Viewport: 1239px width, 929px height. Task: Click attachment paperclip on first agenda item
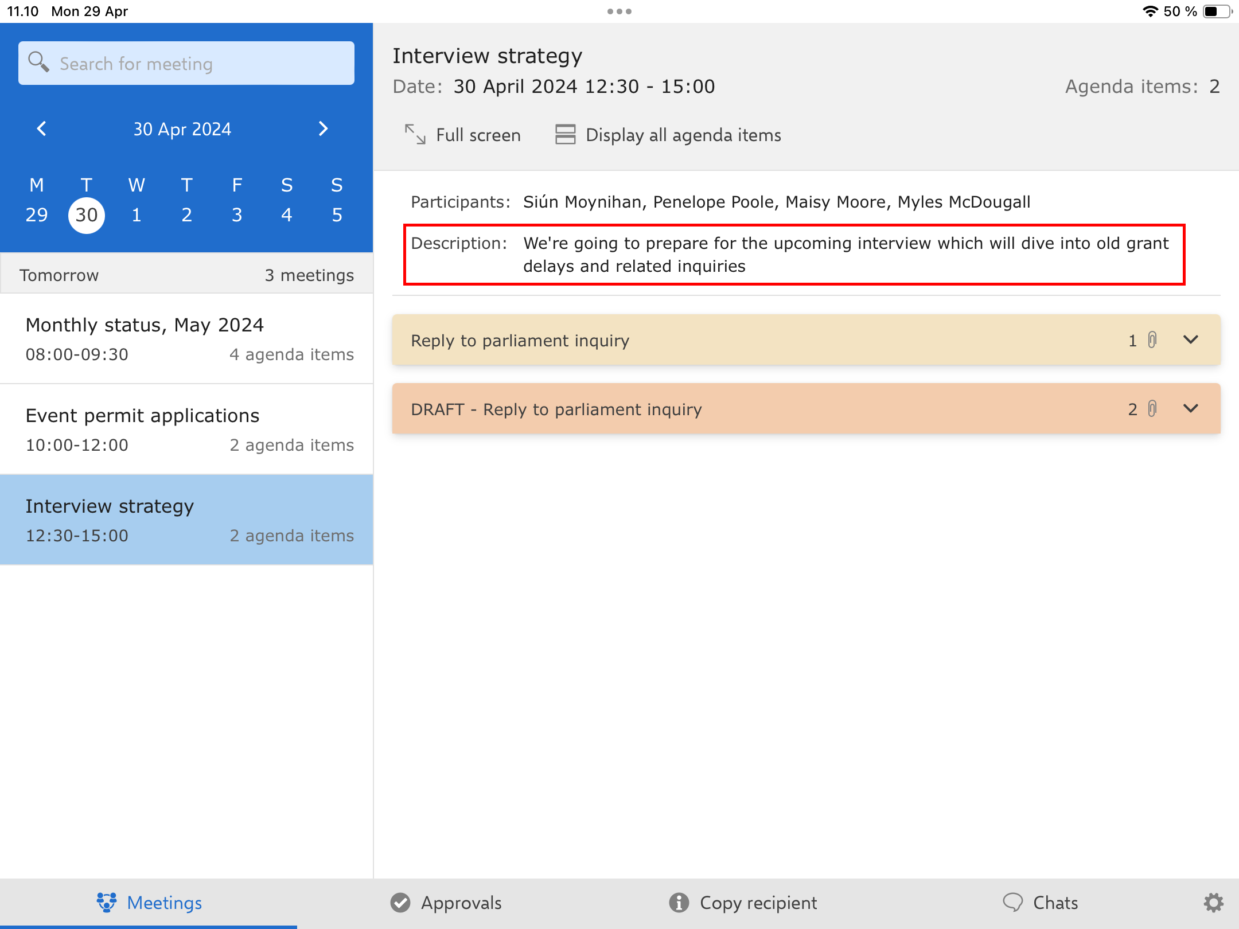click(1152, 340)
